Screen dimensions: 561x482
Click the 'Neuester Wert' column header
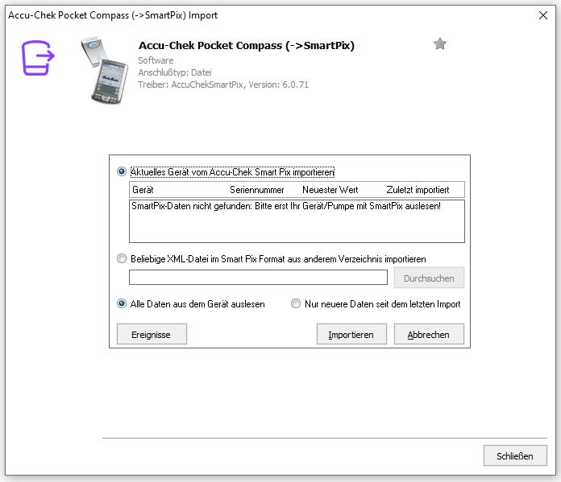pyautogui.click(x=330, y=190)
